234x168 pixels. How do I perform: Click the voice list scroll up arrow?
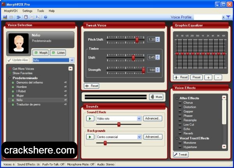point(71,69)
